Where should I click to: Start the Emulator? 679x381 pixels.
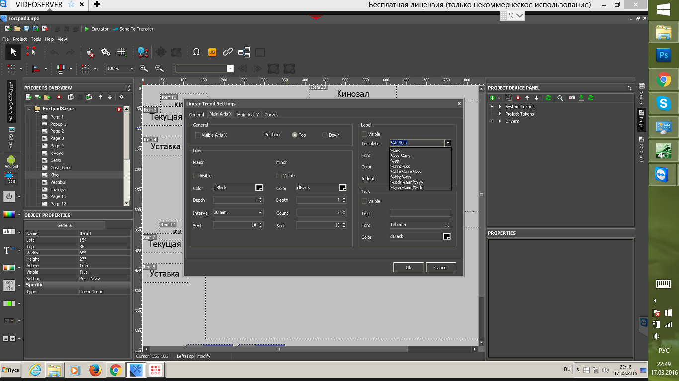pyautogui.click(x=96, y=29)
